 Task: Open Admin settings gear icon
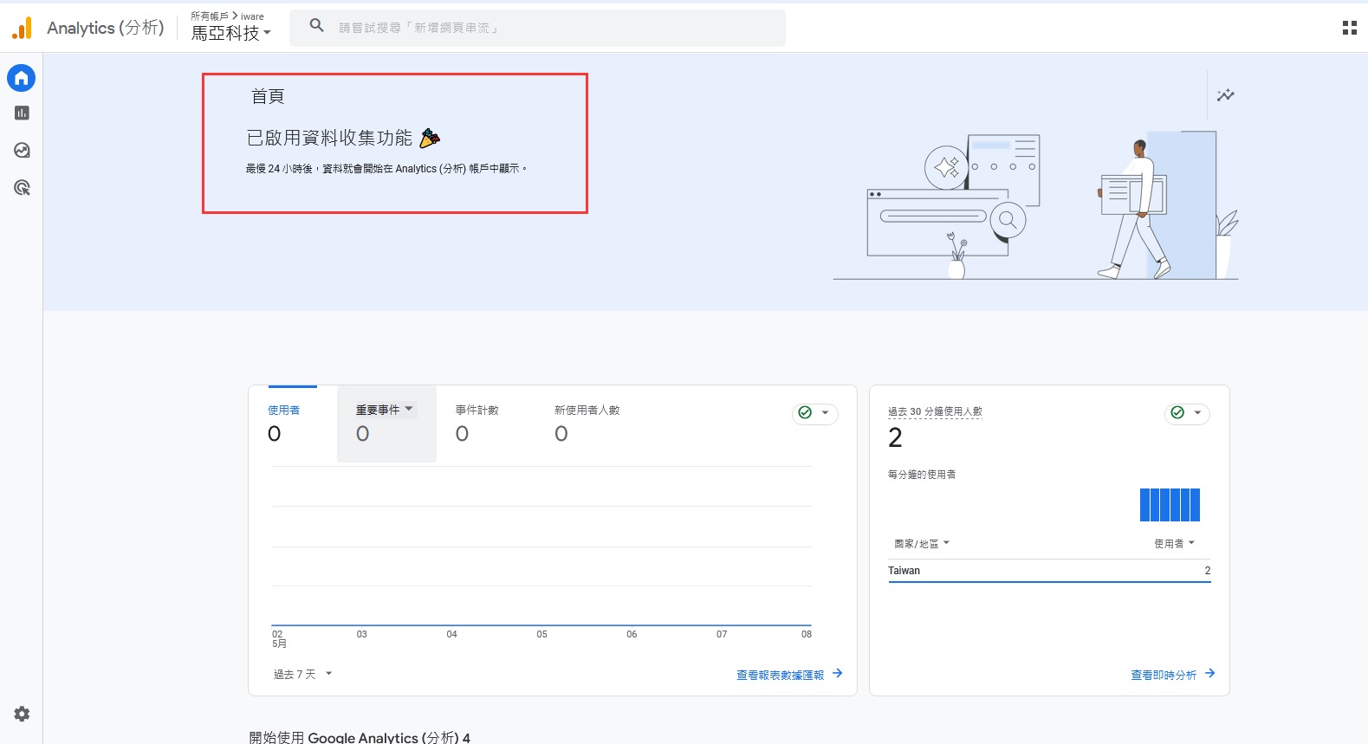tap(22, 714)
